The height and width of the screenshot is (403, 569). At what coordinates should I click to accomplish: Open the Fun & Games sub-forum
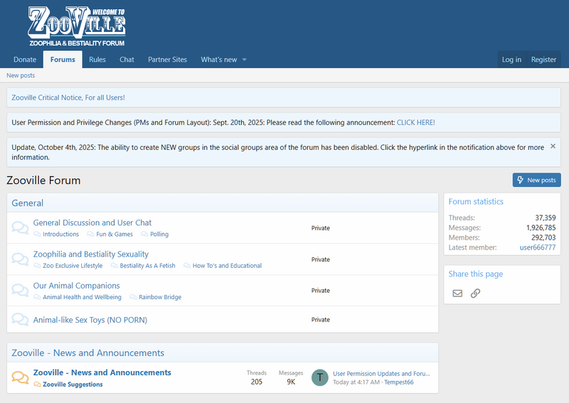[115, 235]
